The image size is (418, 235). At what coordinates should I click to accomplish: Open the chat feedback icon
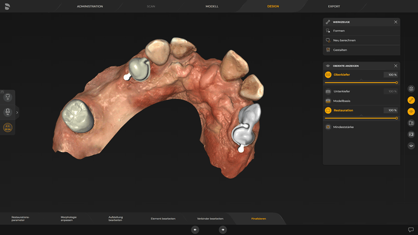click(x=411, y=230)
